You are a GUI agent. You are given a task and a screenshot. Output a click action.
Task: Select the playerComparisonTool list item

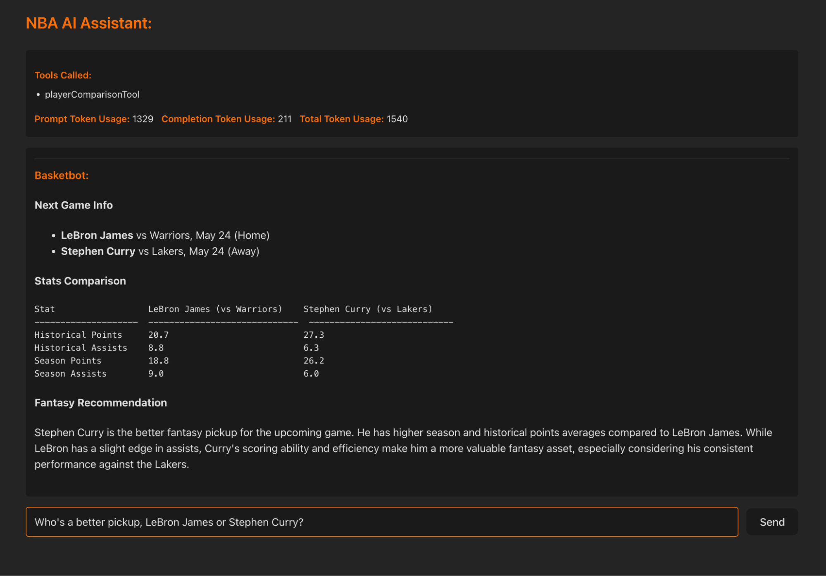[x=92, y=94]
